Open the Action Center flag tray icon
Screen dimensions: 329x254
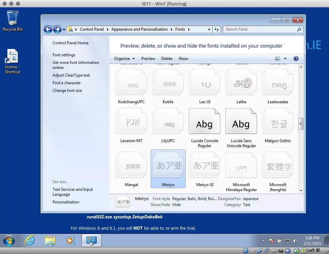tap(271, 241)
